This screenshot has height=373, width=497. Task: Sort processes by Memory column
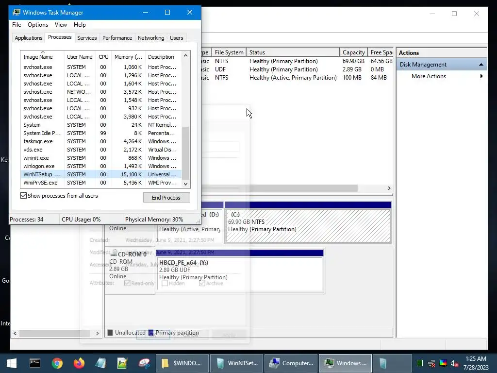click(x=128, y=57)
